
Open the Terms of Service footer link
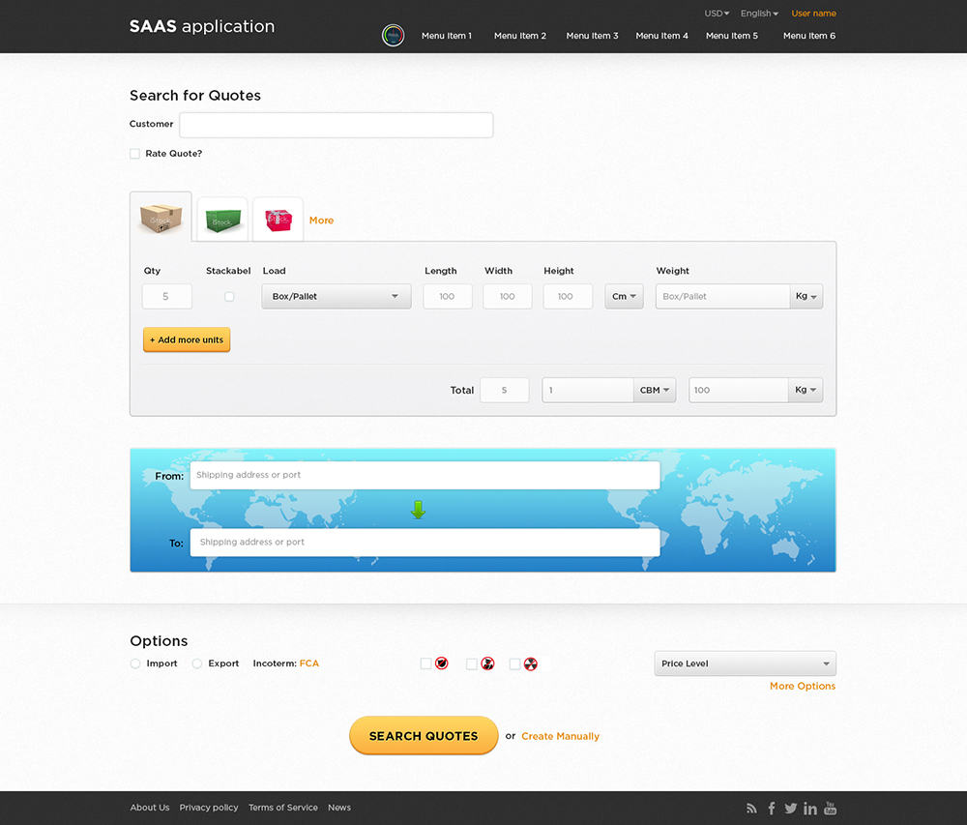[x=283, y=808]
